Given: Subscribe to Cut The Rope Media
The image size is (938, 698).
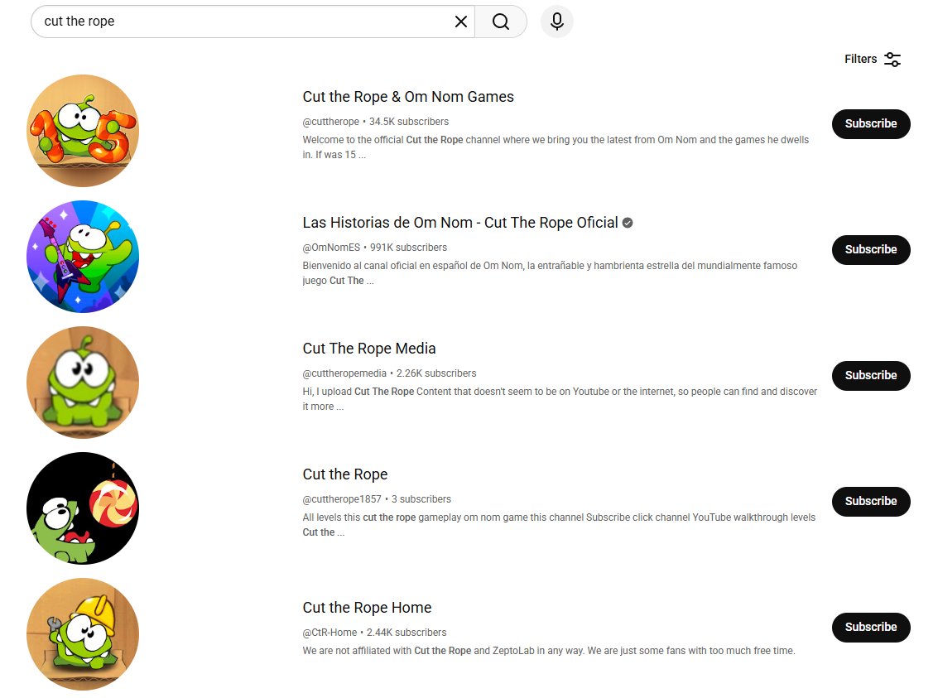Looking at the screenshot, I should click(871, 376).
